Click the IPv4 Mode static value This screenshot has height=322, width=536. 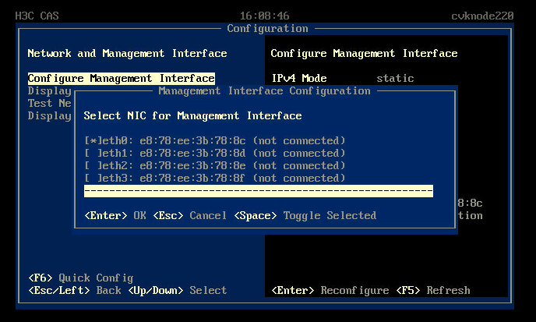(x=395, y=79)
